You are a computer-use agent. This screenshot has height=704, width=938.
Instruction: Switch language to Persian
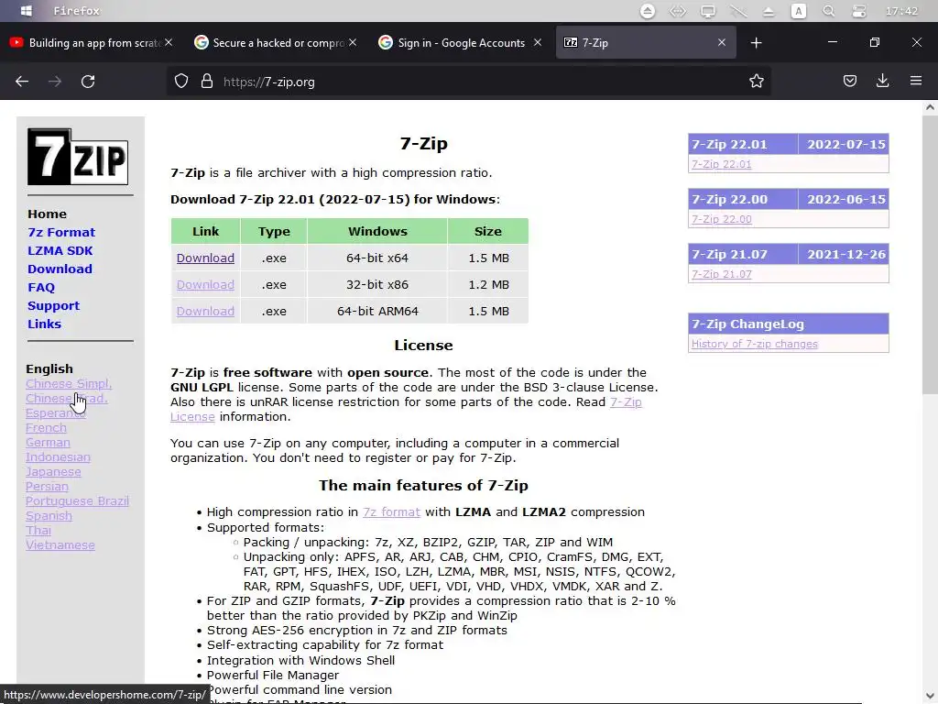47,486
